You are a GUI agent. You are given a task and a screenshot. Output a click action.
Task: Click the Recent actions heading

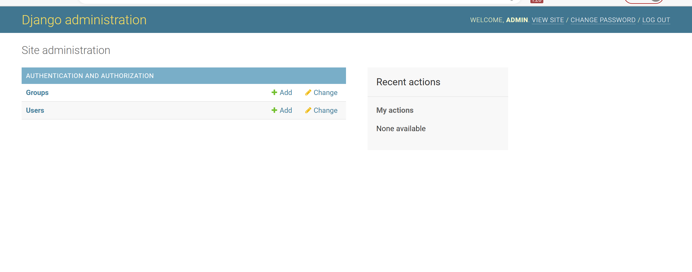click(x=408, y=82)
